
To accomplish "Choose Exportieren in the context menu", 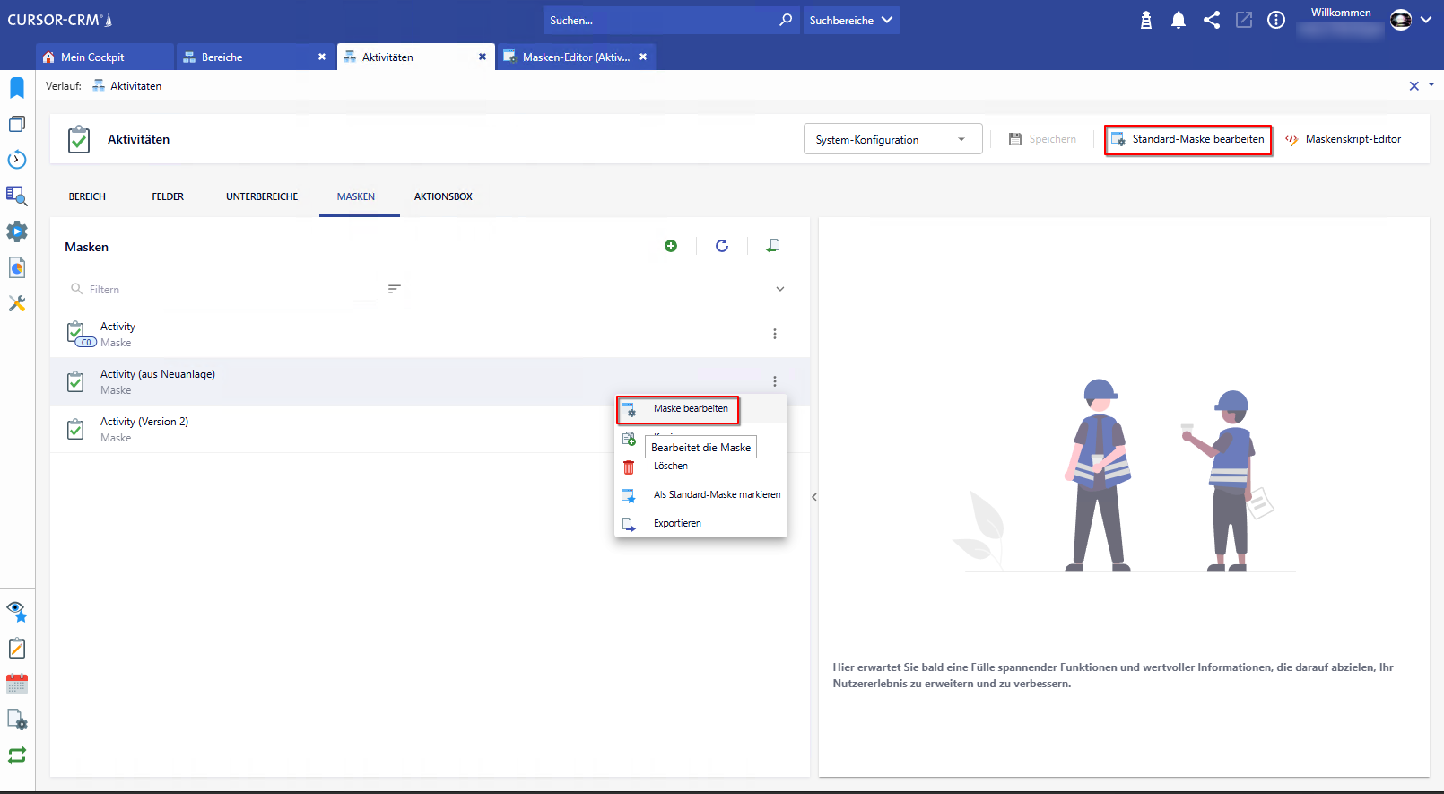I will pyautogui.click(x=677, y=523).
